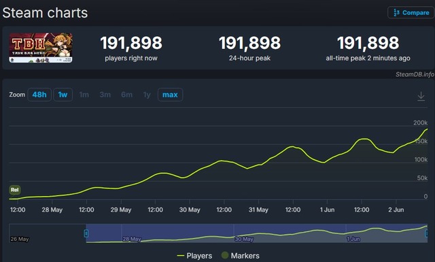
Task: Click the 26 May label in navigator
Action: 20,239
